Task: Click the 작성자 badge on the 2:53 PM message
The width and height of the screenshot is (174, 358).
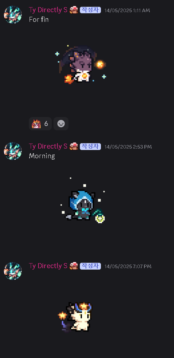Action: pyautogui.click(x=90, y=146)
